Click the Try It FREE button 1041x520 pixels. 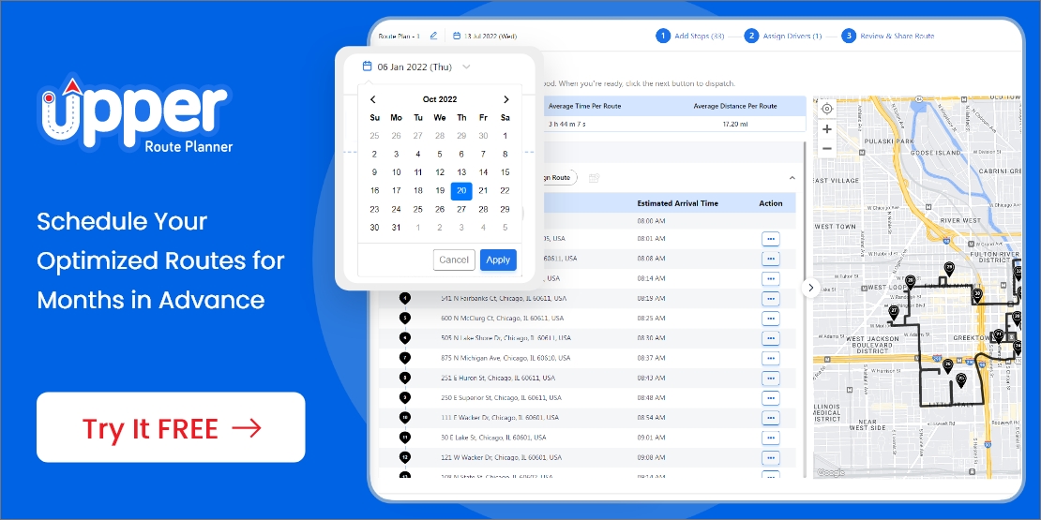tap(171, 428)
